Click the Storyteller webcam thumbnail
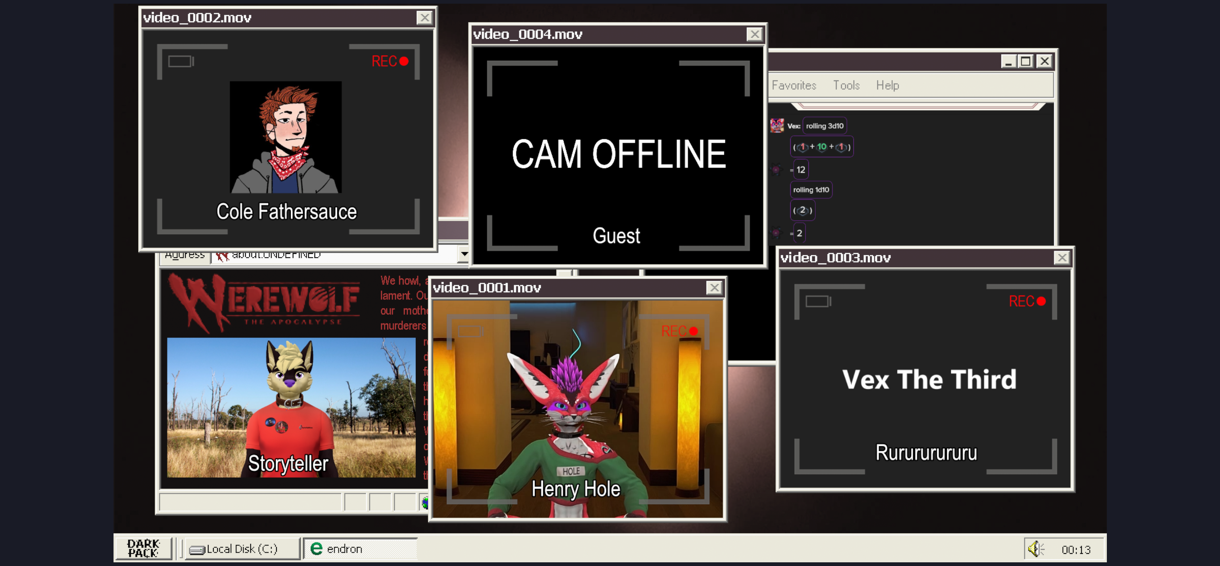 pos(291,407)
